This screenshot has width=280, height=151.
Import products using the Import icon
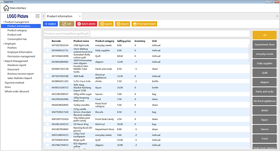point(118,24)
